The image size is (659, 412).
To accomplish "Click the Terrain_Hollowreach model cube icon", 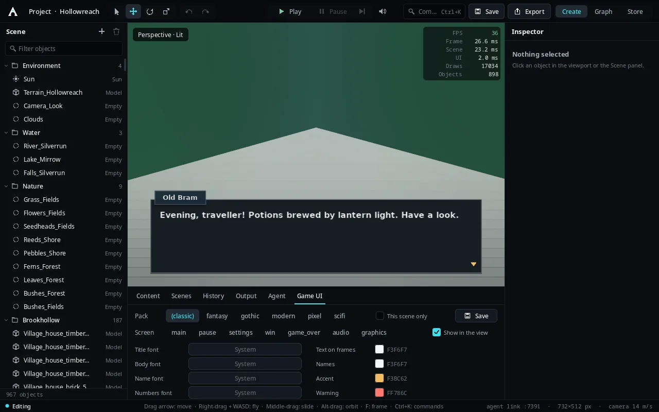I will point(15,92).
